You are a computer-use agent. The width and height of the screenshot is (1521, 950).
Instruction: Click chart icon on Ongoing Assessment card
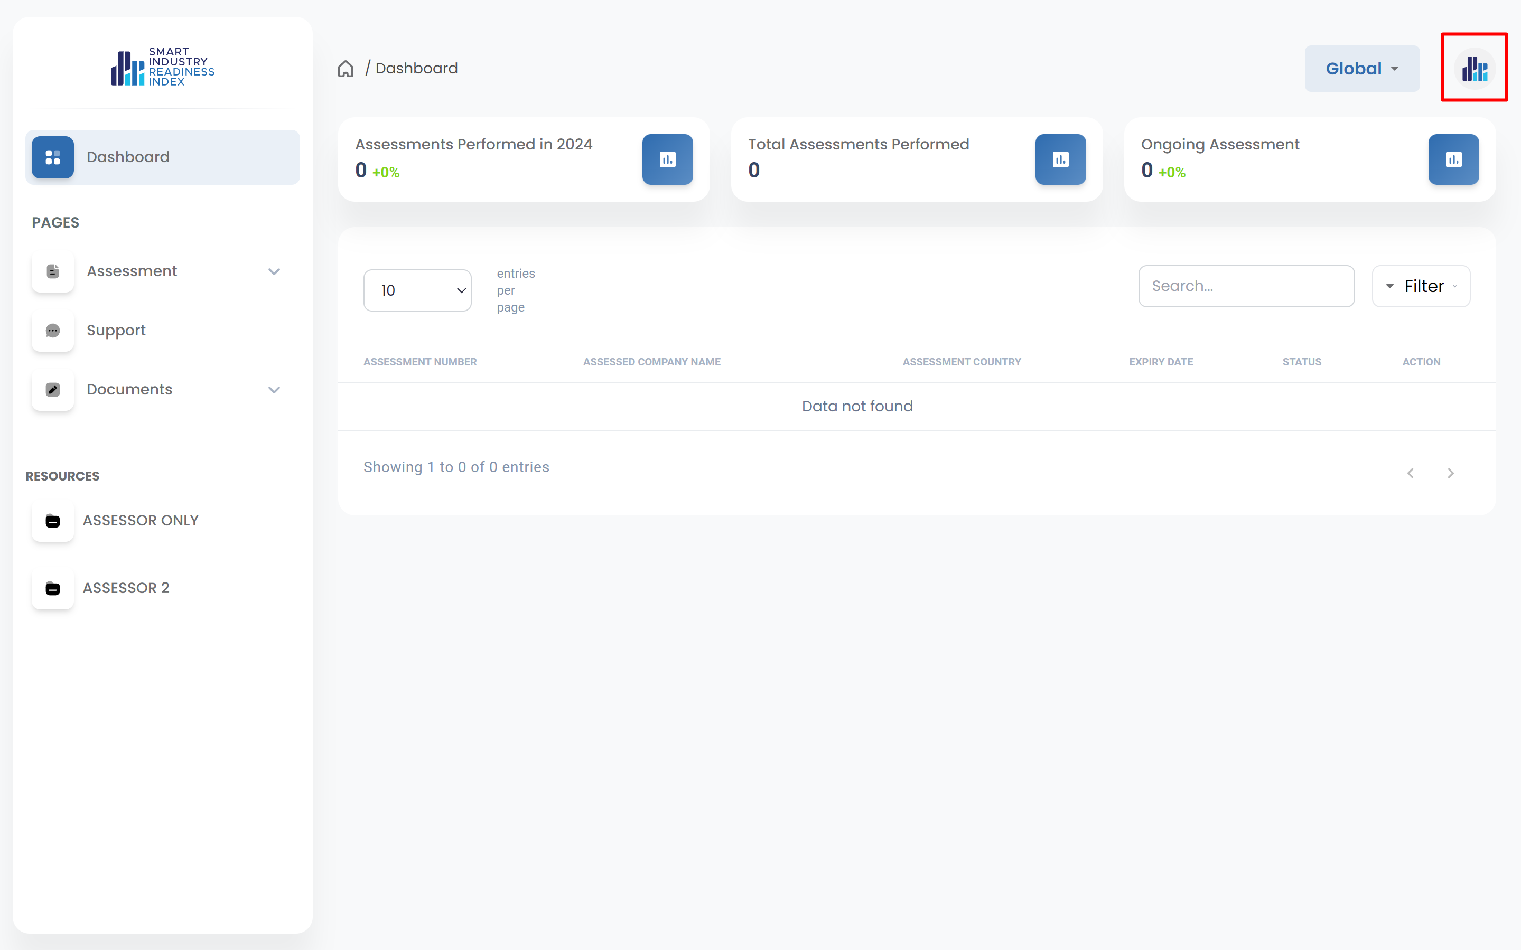1453,159
